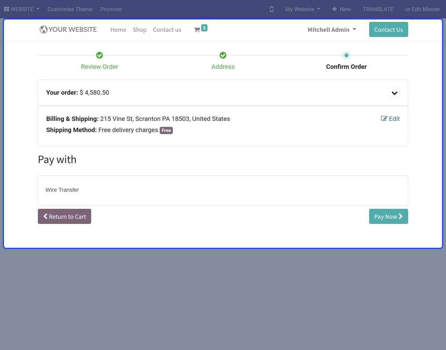Click the teal Contact Us button
This screenshot has height=350, width=446.
click(389, 29)
